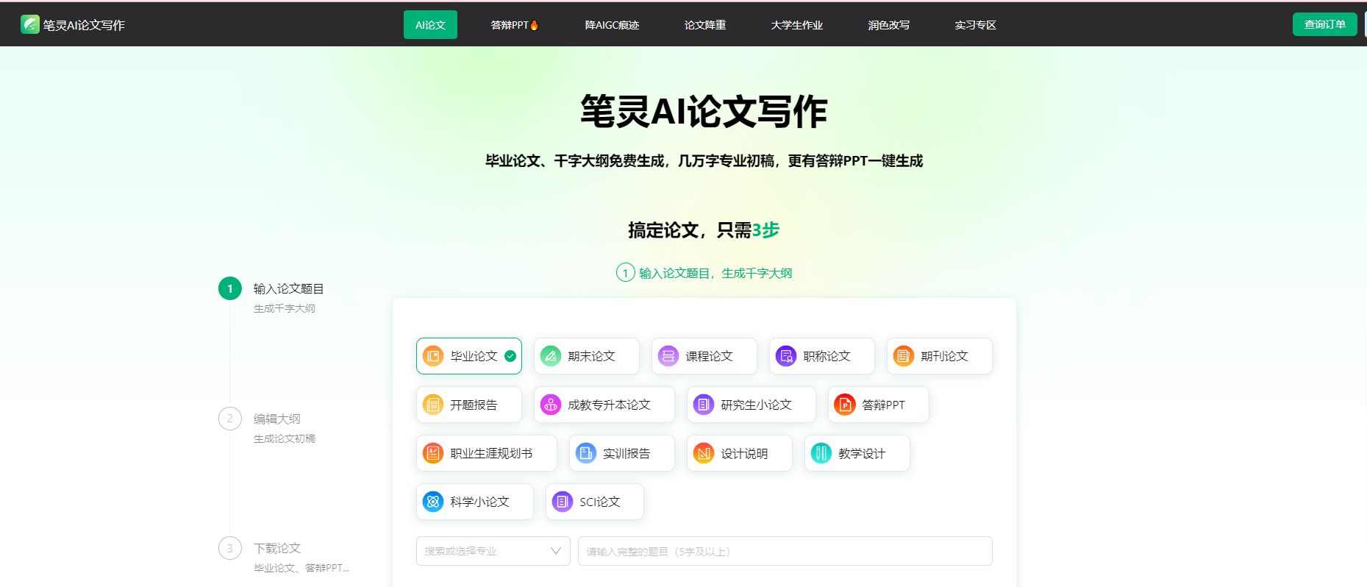Click the 期末论文 green icon
Viewport: 1367px width, 587px height.
(x=551, y=356)
